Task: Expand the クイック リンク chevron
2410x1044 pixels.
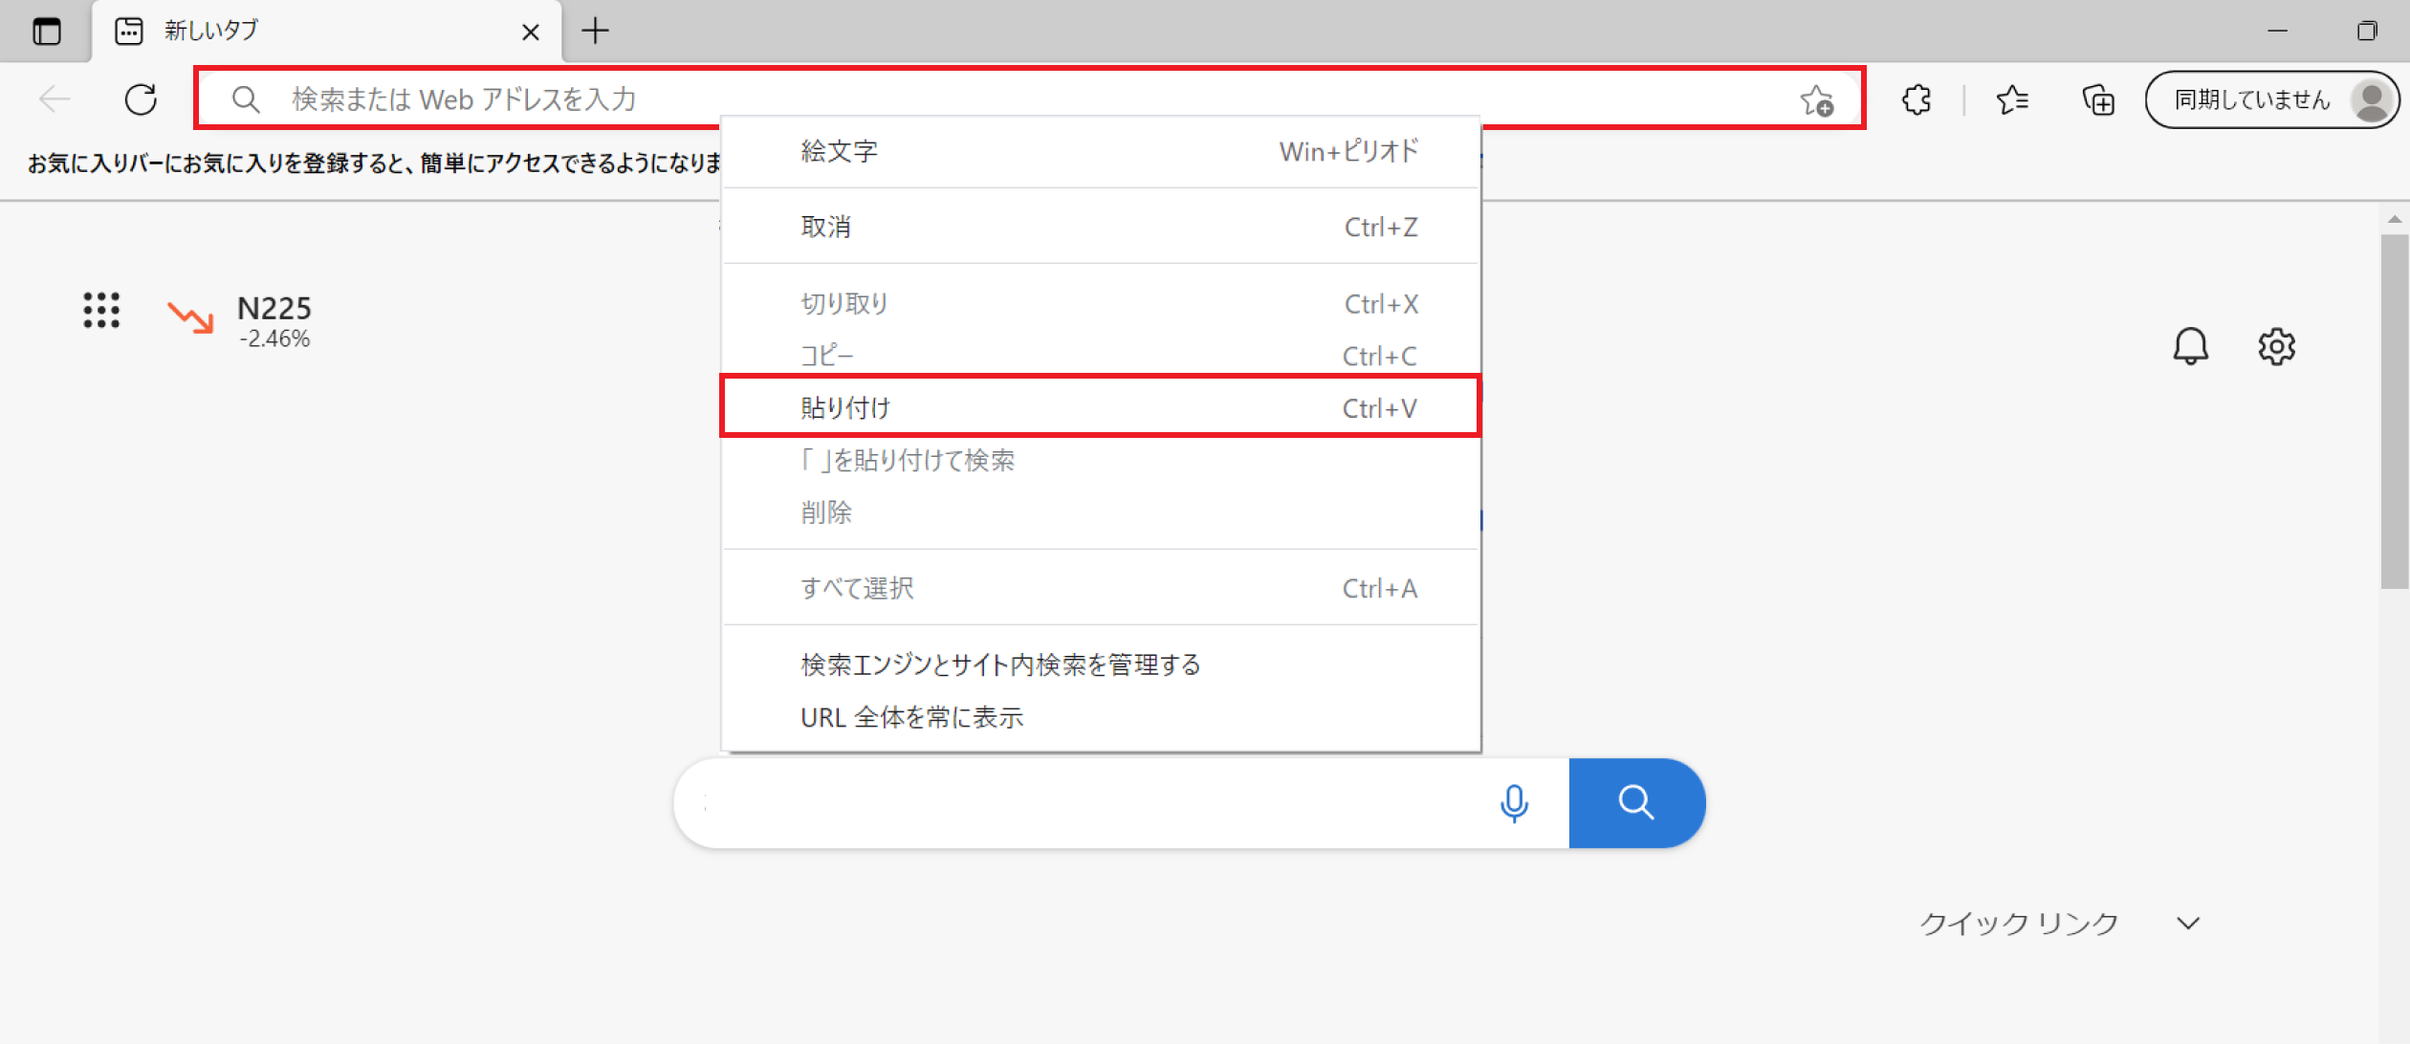Action: pos(2188,924)
